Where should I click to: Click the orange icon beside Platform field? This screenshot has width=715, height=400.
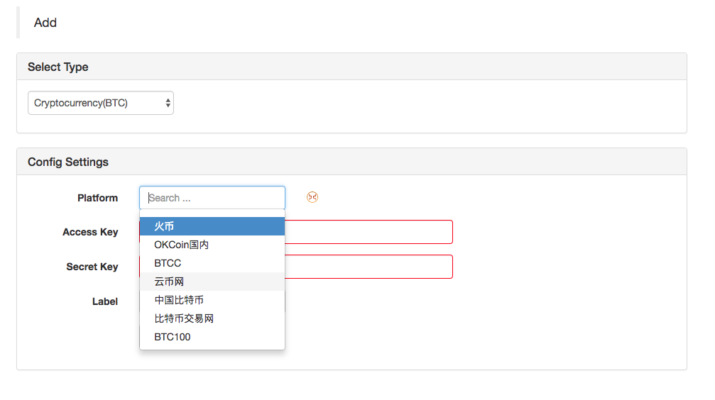[x=312, y=197]
